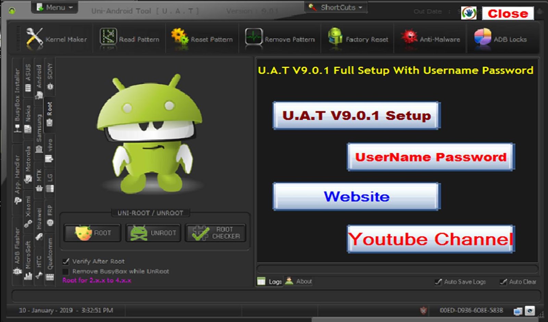This screenshot has height=322, width=548.
Task: Open the FRP side tab
Action: [x=50, y=215]
